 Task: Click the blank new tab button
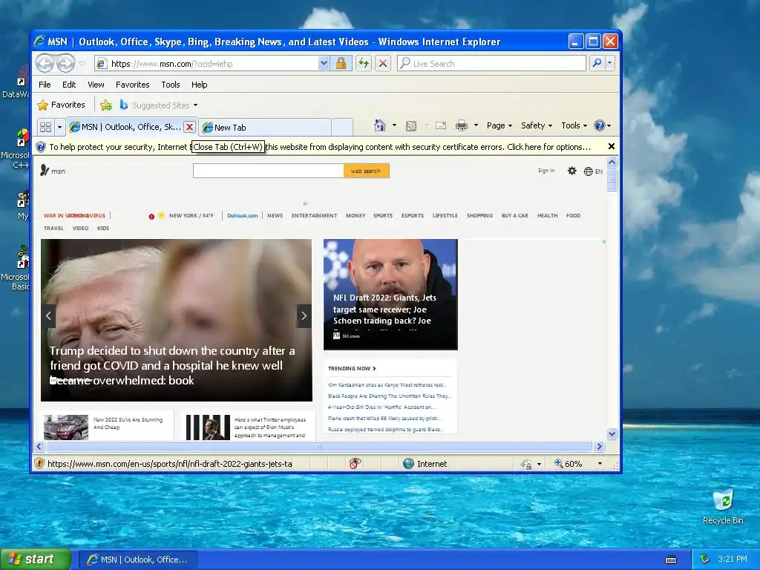[342, 128]
